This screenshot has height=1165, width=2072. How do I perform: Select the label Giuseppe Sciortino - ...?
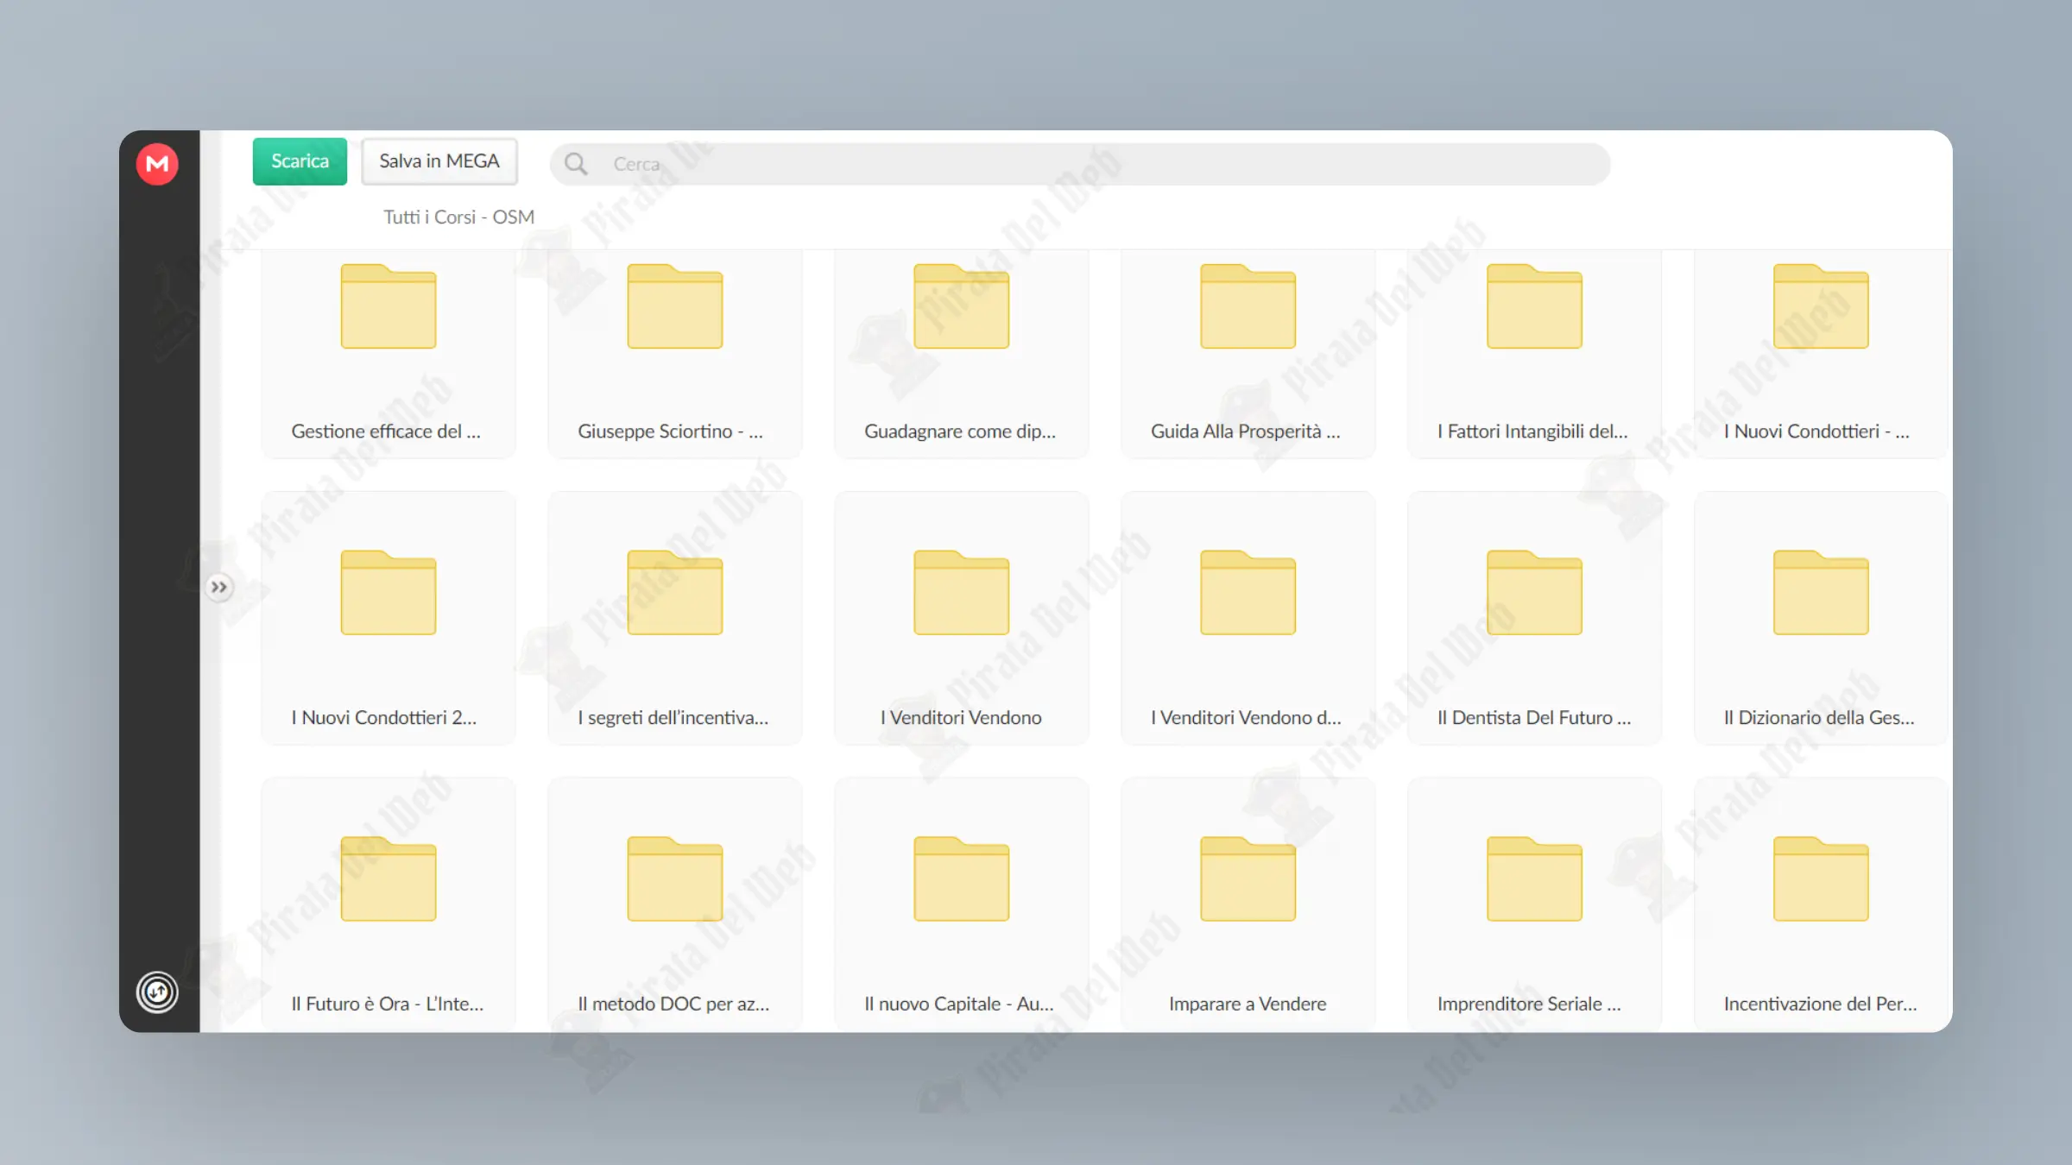(671, 431)
